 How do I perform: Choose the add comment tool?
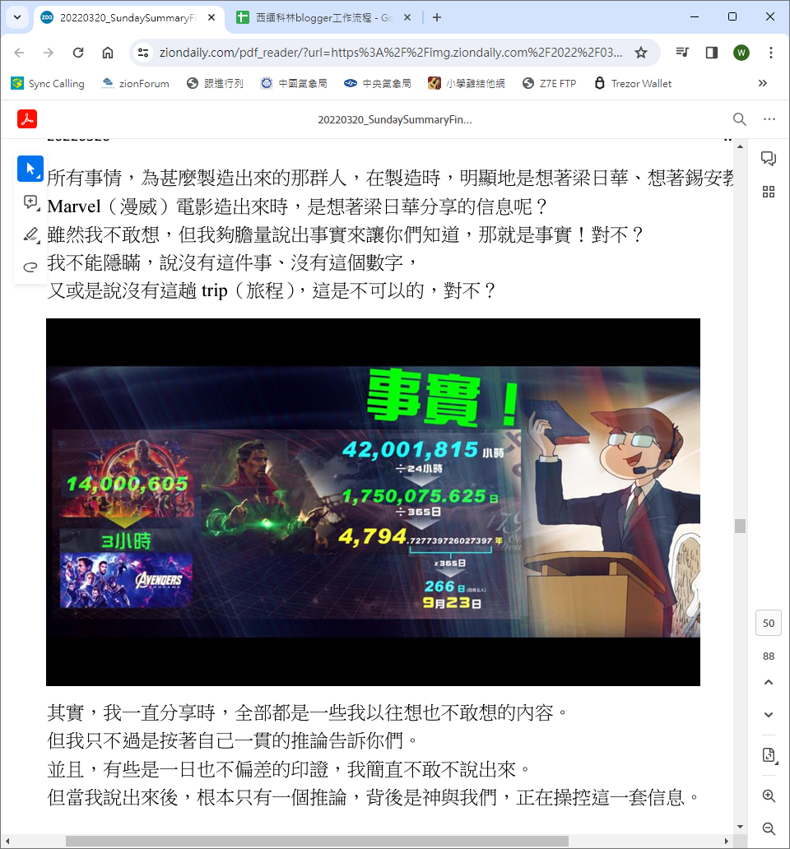tap(30, 203)
